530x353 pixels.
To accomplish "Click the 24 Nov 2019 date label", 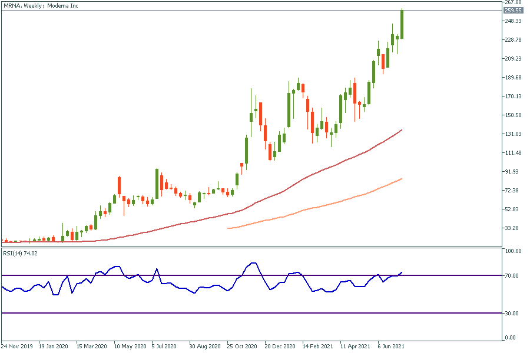I will pos(17,347).
